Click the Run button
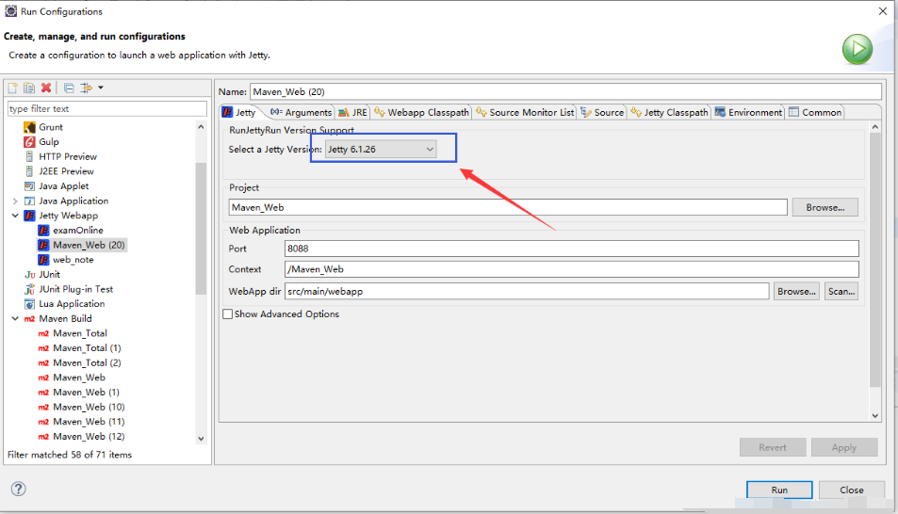This screenshot has width=898, height=514. pos(779,490)
